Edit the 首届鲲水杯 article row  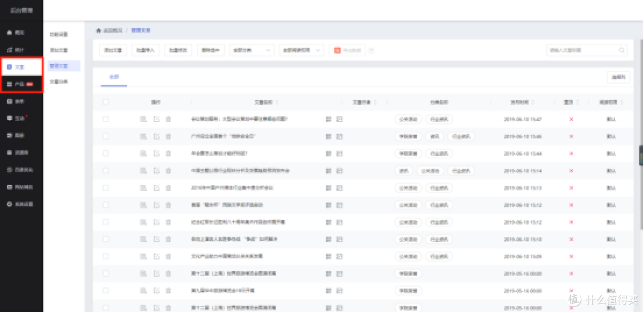click(156, 205)
